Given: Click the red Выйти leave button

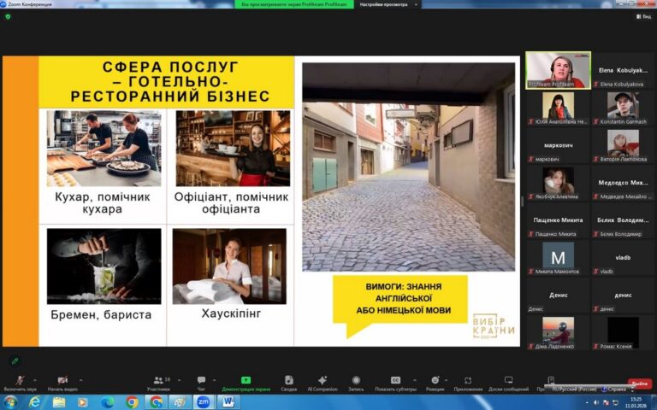Looking at the screenshot, I should click(639, 384).
